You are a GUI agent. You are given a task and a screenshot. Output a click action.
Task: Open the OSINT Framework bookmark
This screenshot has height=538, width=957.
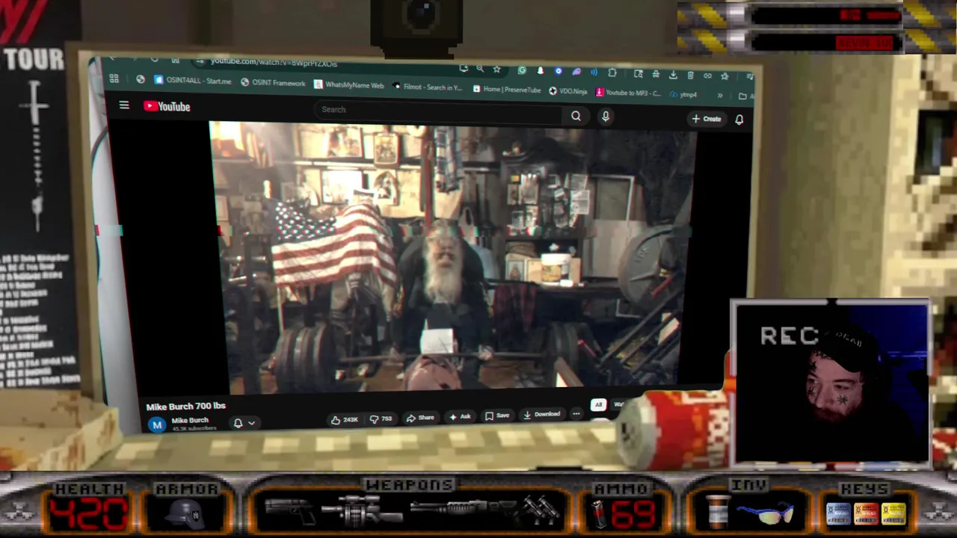pyautogui.click(x=273, y=82)
